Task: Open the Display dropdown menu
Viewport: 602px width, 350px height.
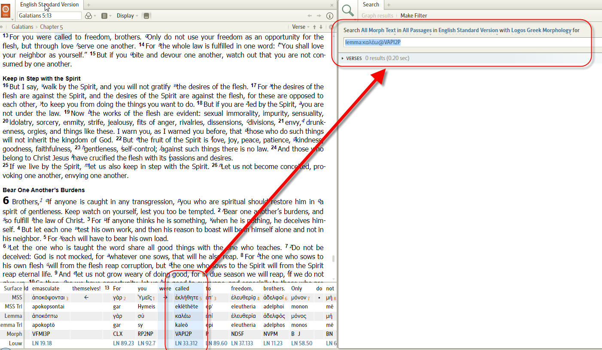Action: 127,16
